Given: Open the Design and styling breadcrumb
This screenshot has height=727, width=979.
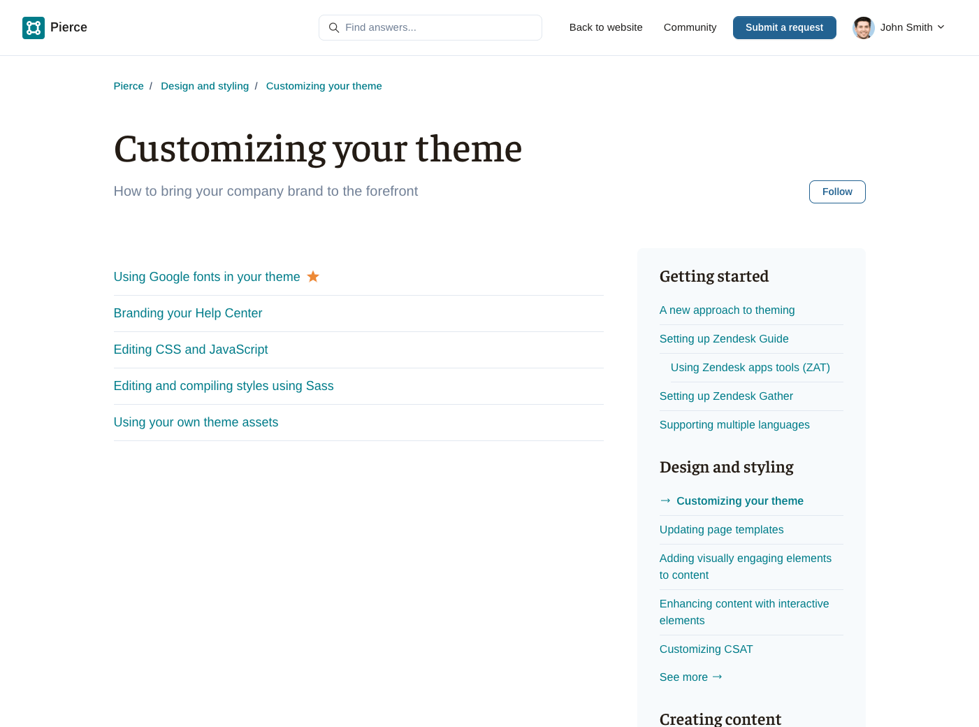Looking at the screenshot, I should click(x=205, y=86).
